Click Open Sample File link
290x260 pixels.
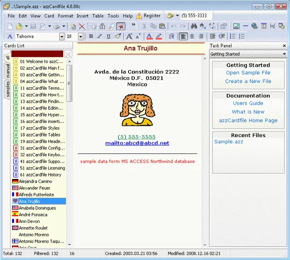point(248,73)
